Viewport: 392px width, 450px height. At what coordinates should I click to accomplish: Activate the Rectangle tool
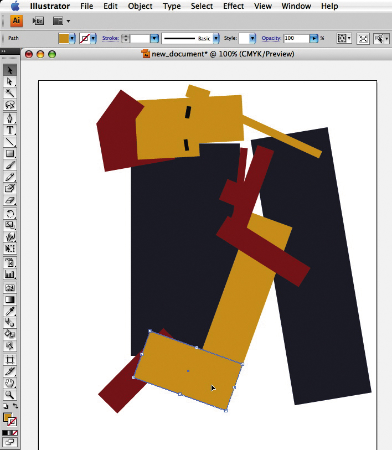(x=9, y=154)
